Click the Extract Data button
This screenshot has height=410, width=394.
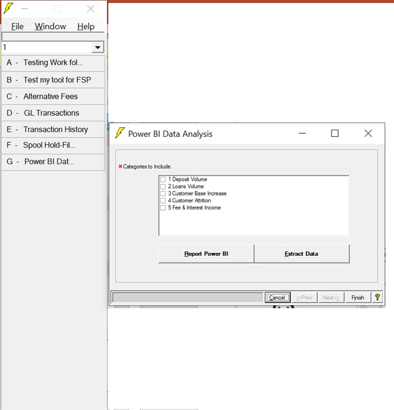[301, 253]
